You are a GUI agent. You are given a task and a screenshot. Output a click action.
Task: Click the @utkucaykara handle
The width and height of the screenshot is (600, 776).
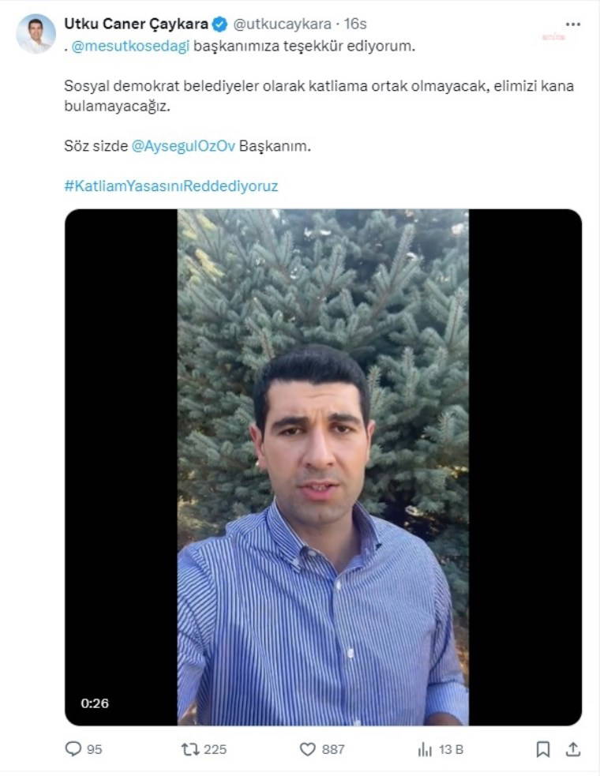(x=282, y=24)
